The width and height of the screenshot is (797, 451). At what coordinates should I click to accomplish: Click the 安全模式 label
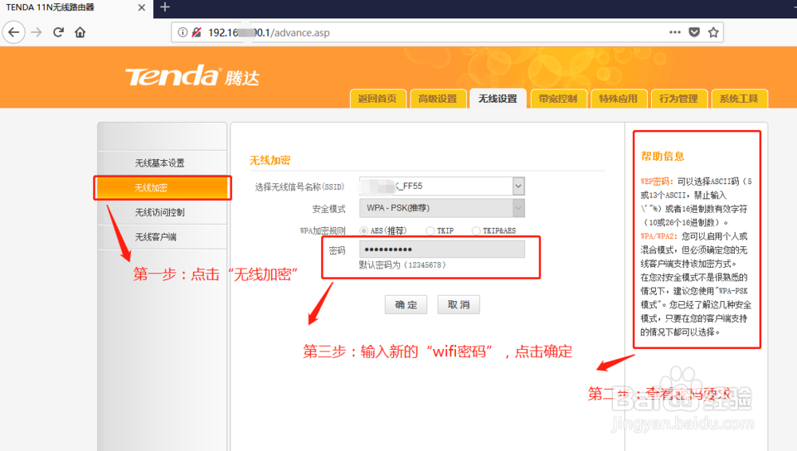tap(329, 209)
